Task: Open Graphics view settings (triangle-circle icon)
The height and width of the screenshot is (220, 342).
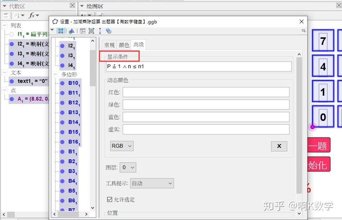Action: [71, 31]
